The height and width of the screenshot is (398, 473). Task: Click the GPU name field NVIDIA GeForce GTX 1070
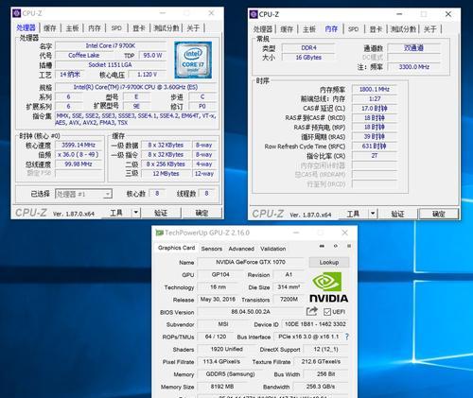point(251,262)
